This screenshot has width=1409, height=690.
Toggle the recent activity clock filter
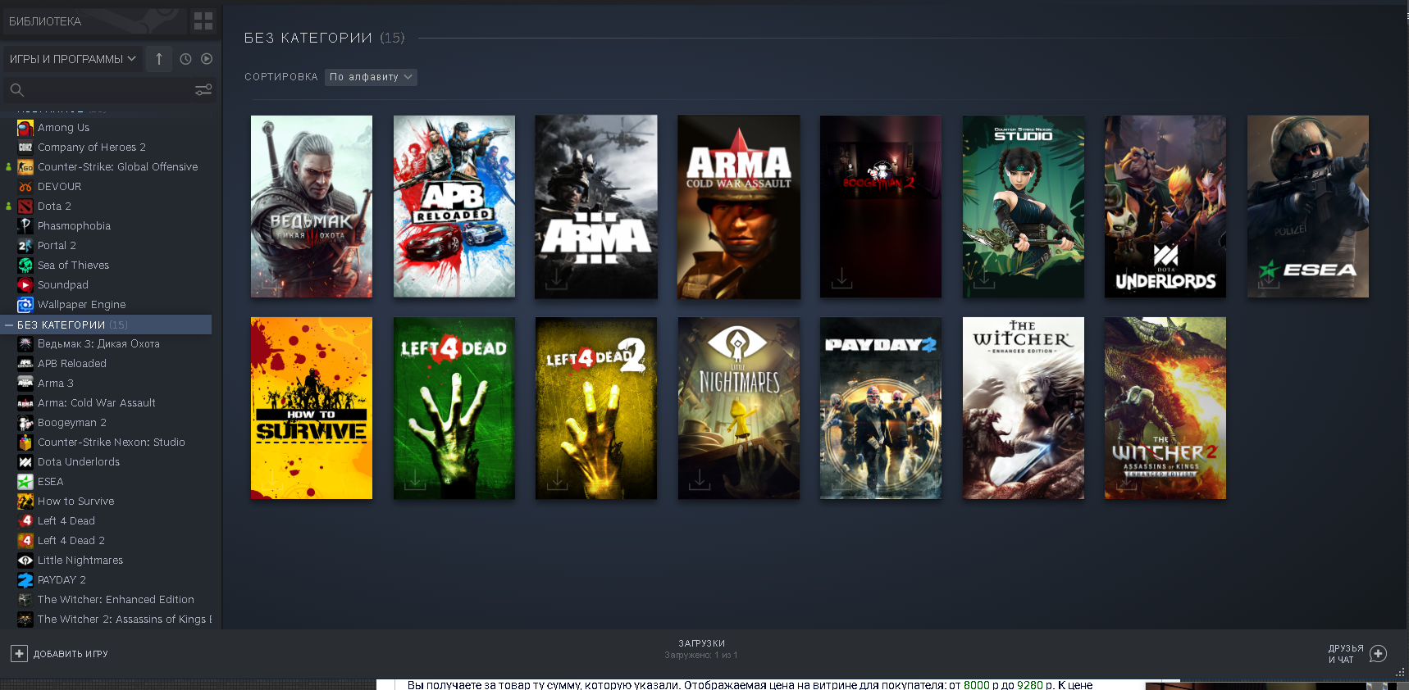185,59
